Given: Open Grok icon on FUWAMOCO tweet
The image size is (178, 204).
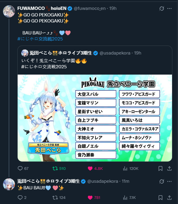Looking at the screenshot, I should [x=162, y=9].
